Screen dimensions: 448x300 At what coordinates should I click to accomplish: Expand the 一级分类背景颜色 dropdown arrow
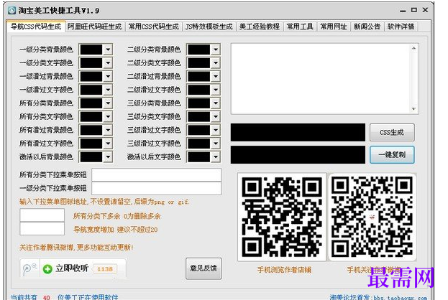click(x=108, y=50)
